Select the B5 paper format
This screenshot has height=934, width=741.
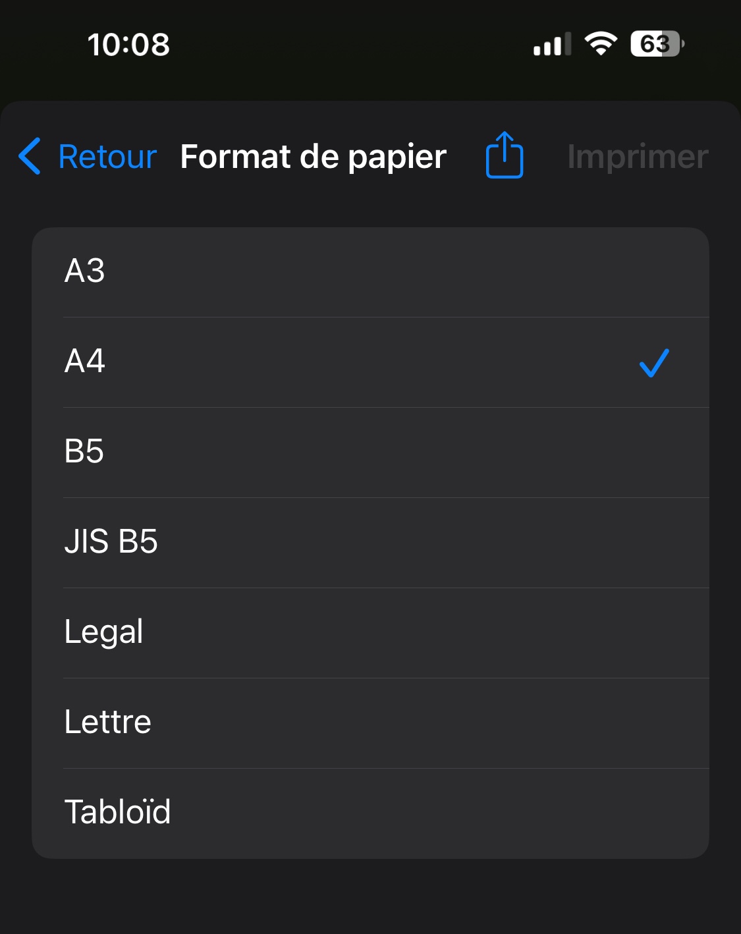tap(84, 452)
